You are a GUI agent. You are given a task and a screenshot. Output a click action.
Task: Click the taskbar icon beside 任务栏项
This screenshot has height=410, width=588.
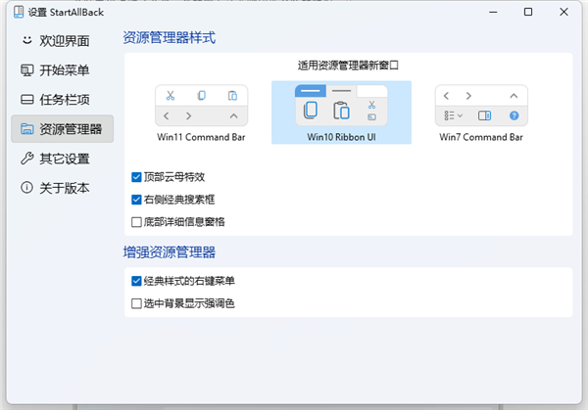tap(27, 100)
